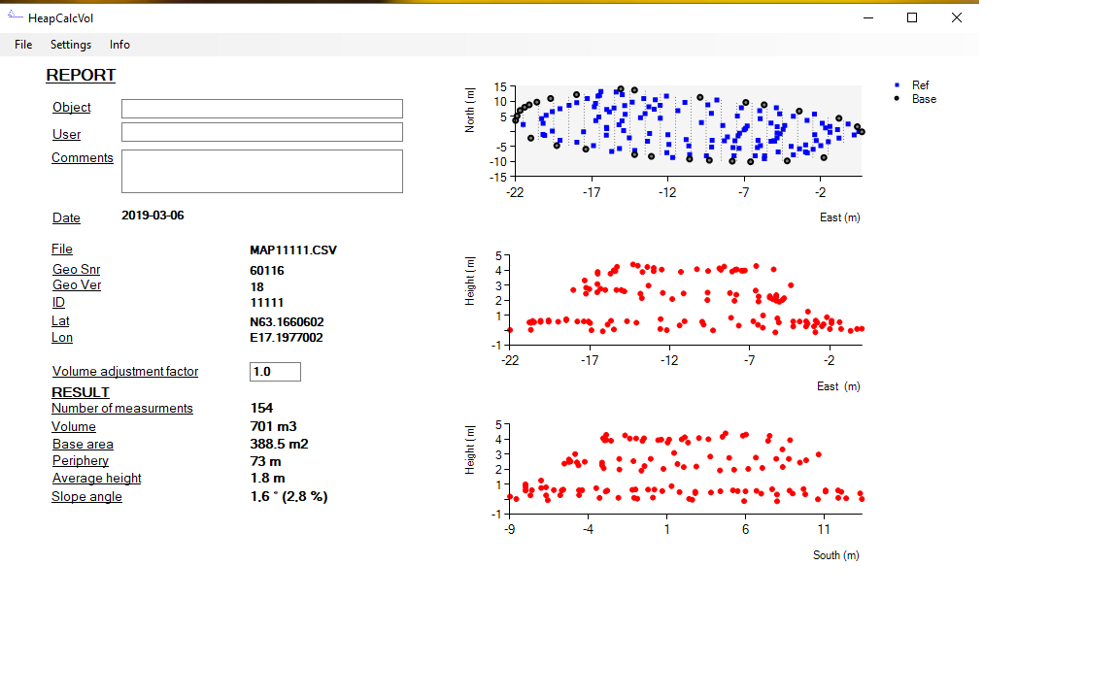Open the File menu
Image resolution: width=1119 pixels, height=699 pixels.
(23, 45)
